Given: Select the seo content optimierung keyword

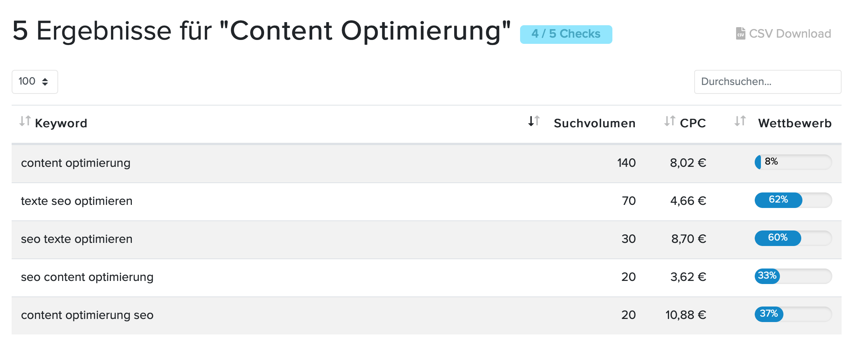Looking at the screenshot, I should (87, 277).
